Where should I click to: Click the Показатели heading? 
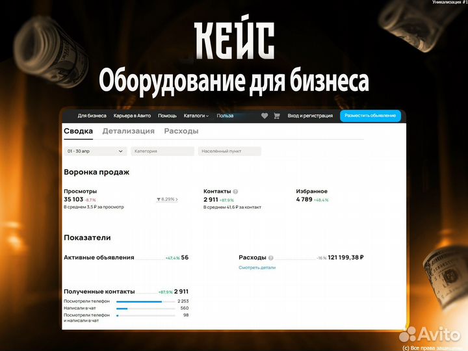87,238
